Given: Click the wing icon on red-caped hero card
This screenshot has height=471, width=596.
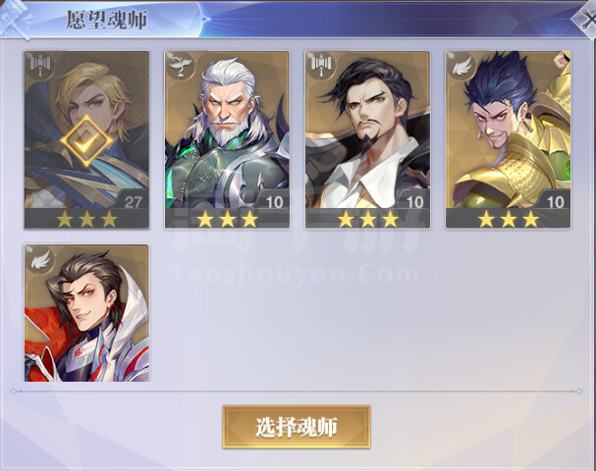Looking at the screenshot, I should click(x=40, y=259).
